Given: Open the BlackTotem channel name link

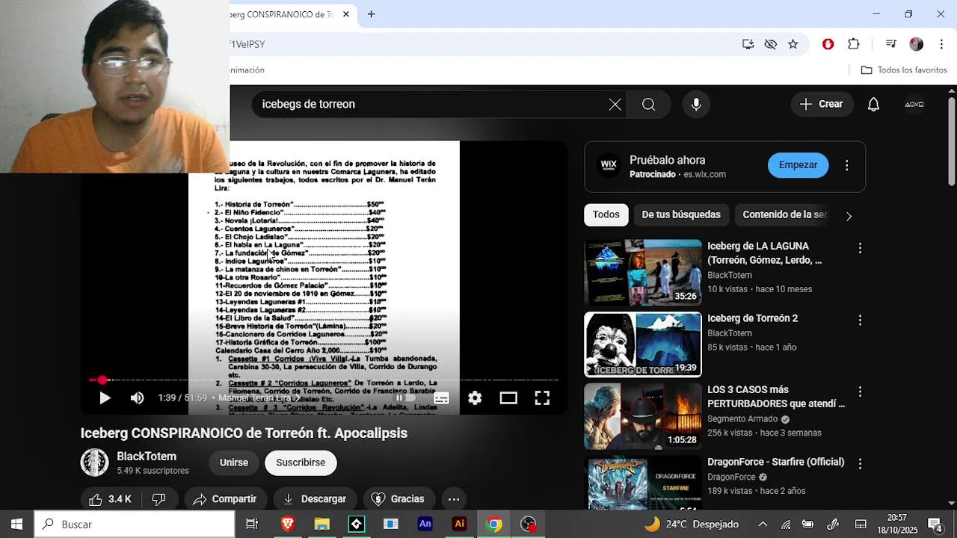Looking at the screenshot, I should [x=147, y=457].
